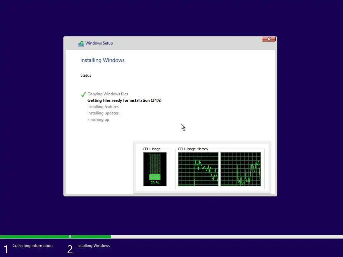Screen dimensions: 343x257
Task: Click the 'Finishing up' step
Action: 98,119
